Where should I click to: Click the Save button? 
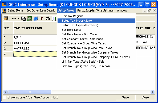pyautogui.click(x=125, y=97)
